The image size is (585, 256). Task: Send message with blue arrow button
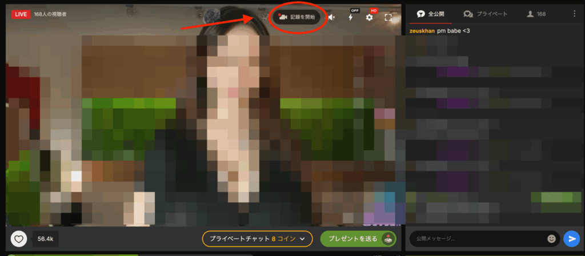571,239
